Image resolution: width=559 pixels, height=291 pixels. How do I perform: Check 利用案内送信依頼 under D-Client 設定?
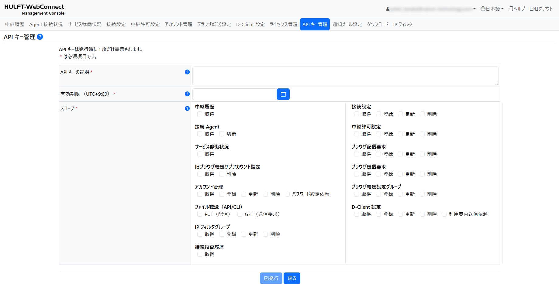point(444,214)
